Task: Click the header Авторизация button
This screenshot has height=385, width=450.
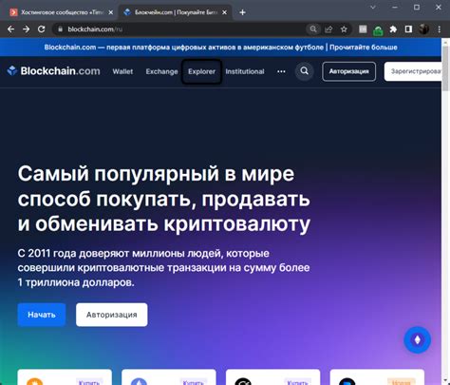Action: click(348, 71)
